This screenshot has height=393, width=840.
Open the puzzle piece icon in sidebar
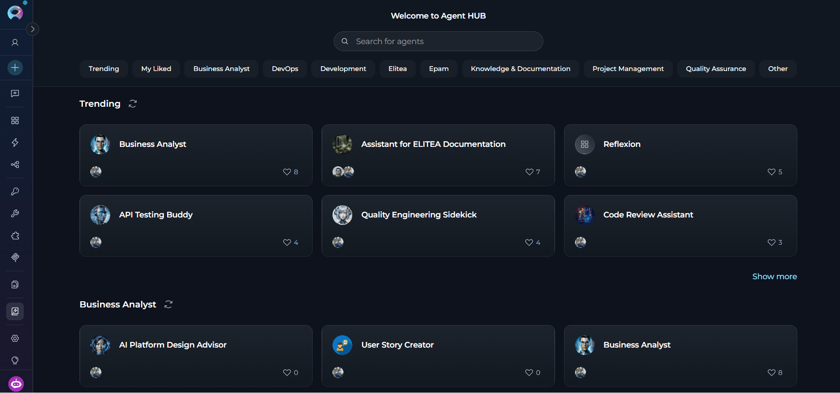pyautogui.click(x=15, y=236)
